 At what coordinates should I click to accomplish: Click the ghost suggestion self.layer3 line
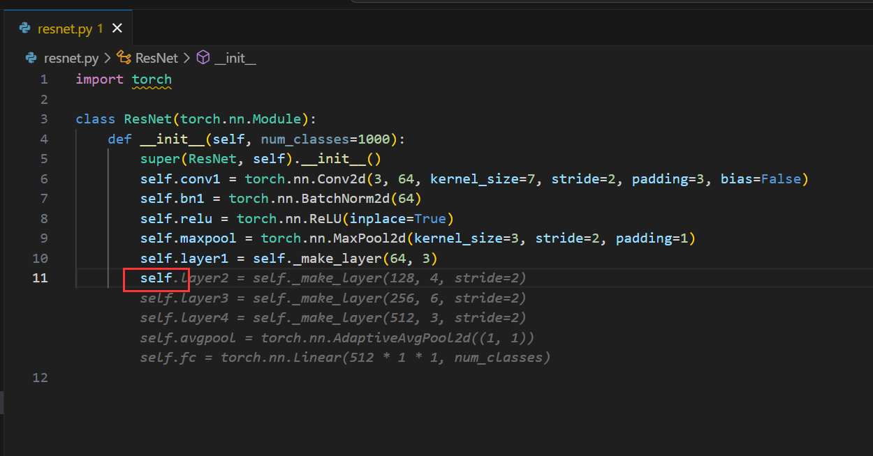332,298
